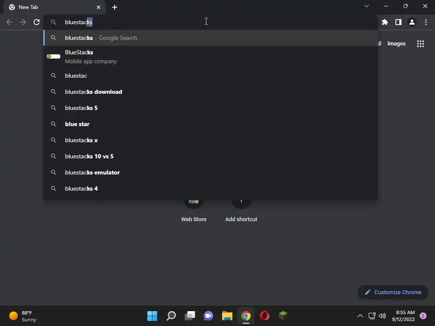Open a new tab with plus button
The image size is (435, 326).
[115, 7]
